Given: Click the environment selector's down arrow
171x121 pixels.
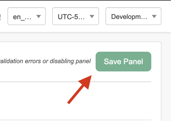Looking at the screenshot, I should tap(154, 17).
